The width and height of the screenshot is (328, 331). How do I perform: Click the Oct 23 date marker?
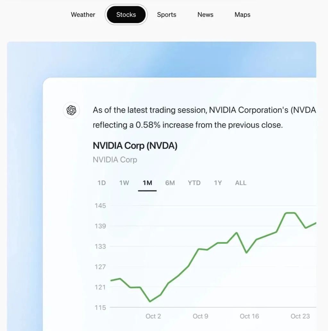point(300,316)
